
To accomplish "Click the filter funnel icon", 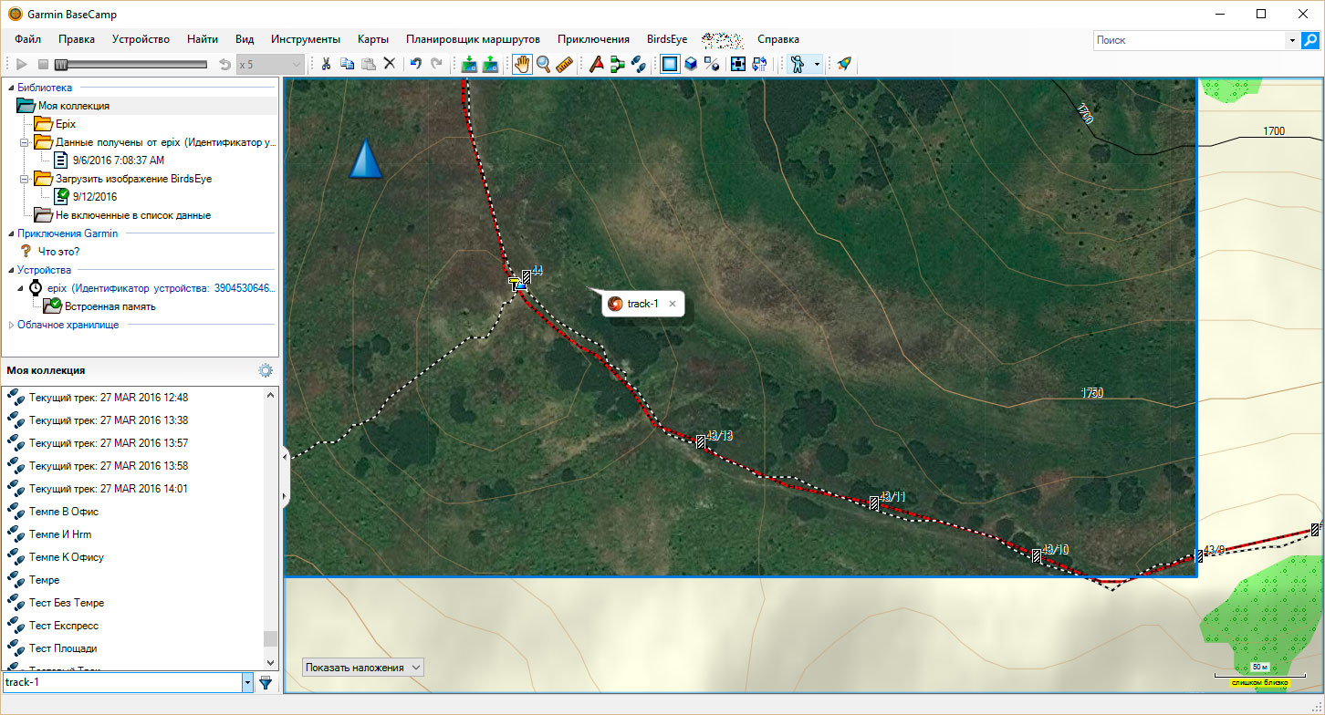I will click(x=266, y=682).
